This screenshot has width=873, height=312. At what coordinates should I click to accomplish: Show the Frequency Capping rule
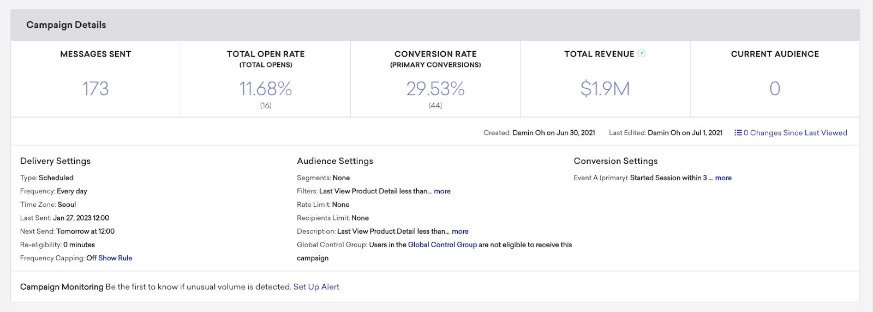[x=115, y=258]
